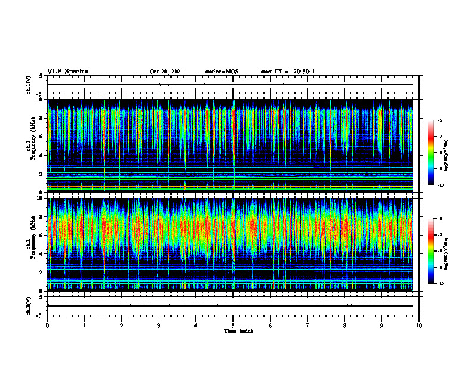Click time axis tick label '6'
Image resolution: width=472 pixels, height=365 pixels.
[270, 326]
